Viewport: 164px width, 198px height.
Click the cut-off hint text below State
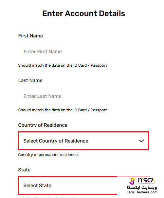pyautogui.click(x=47, y=197)
